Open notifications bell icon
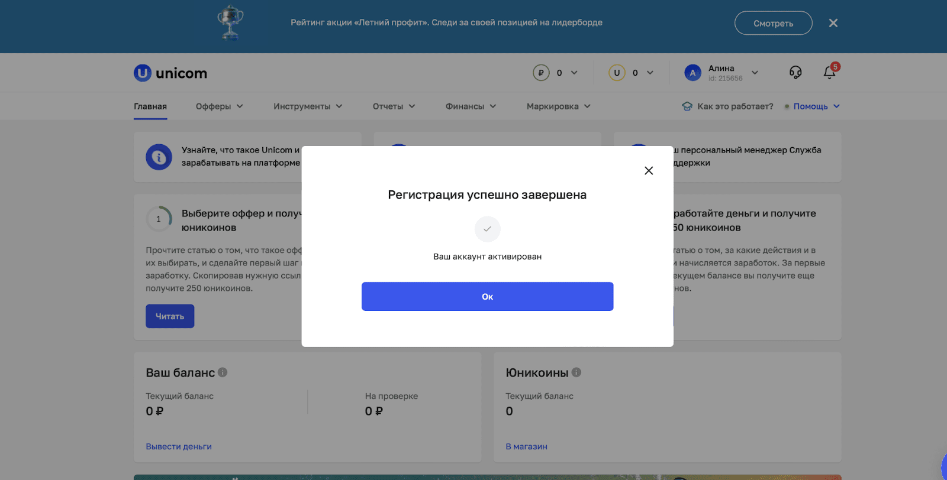The image size is (947, 480). [829, 73]
